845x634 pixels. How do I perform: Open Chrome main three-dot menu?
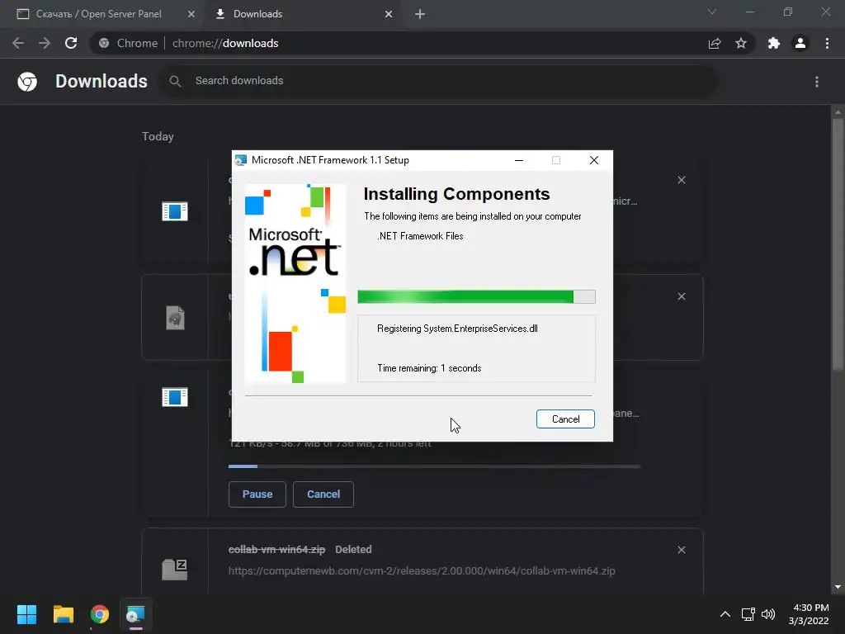827,43
